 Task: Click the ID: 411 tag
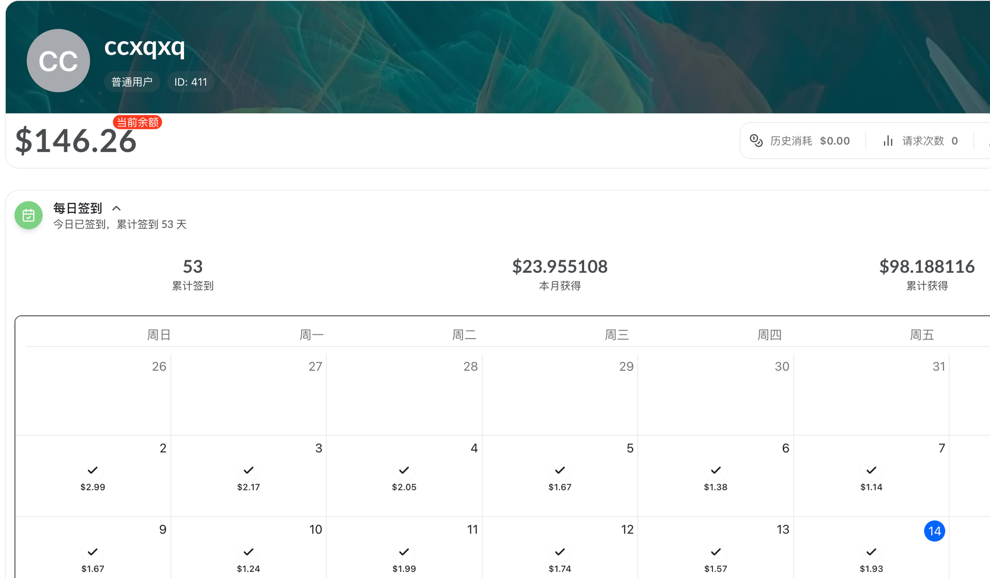(x=191, y=82)
